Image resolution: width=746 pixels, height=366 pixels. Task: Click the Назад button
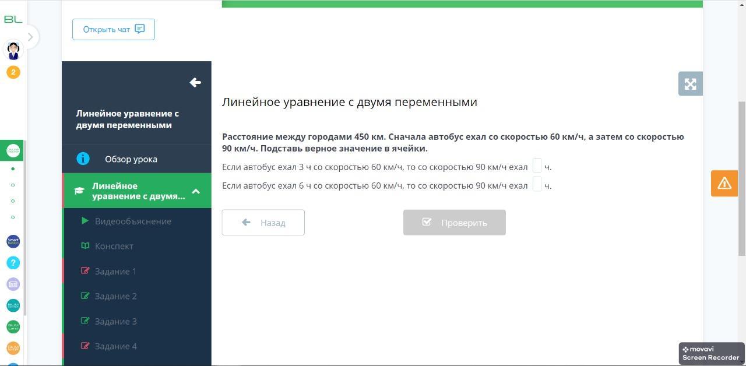[x=263, y=223]
